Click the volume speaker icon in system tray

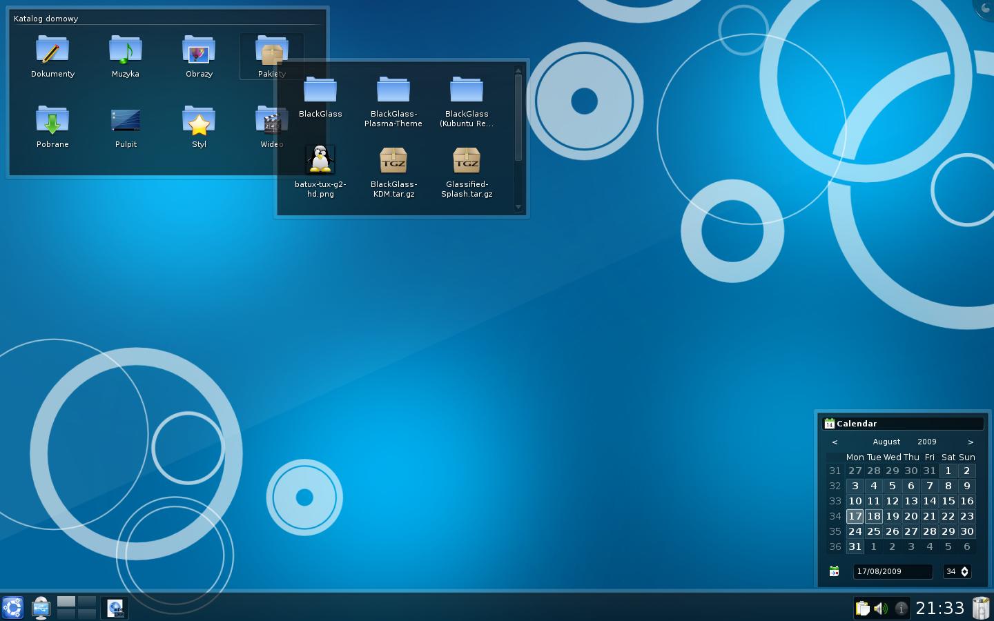[881, 609]
